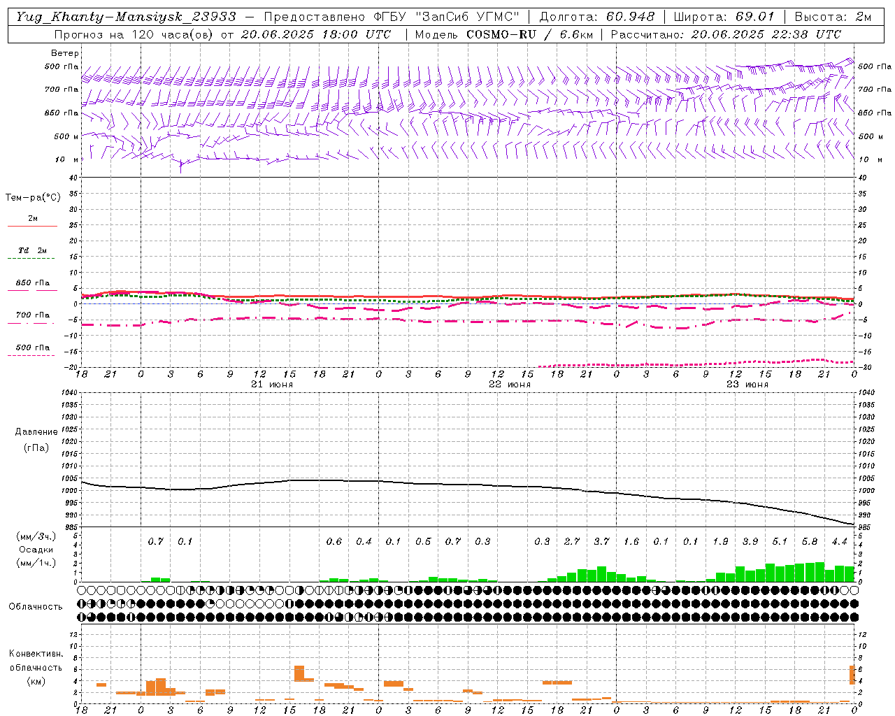Click the Ветер panel label
895x716 pixels.
coord(65,53)
